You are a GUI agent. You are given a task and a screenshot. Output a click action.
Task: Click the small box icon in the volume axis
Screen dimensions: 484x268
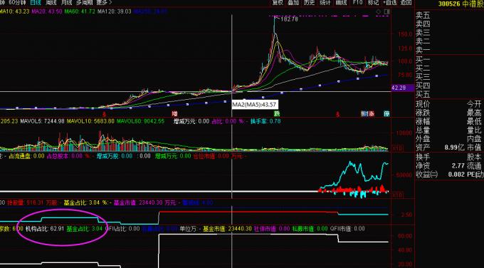(399, 148)
